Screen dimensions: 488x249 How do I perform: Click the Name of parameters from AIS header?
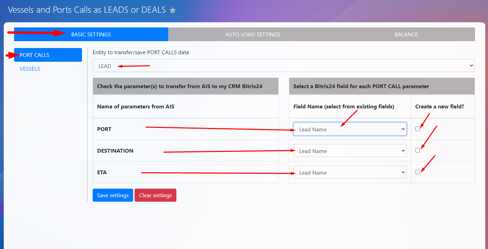click(136, 107)
